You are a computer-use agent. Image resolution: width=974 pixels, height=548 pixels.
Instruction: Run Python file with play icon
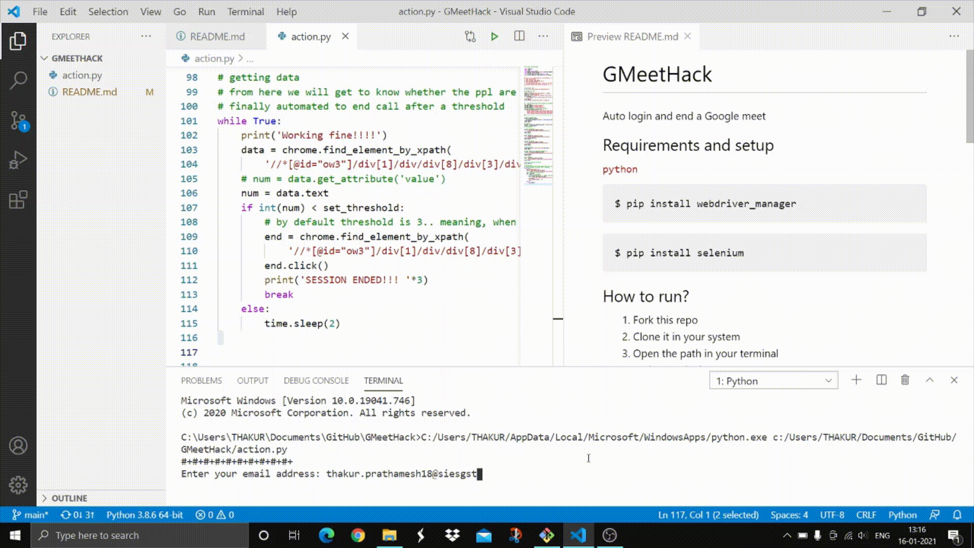tap(494, 37)
